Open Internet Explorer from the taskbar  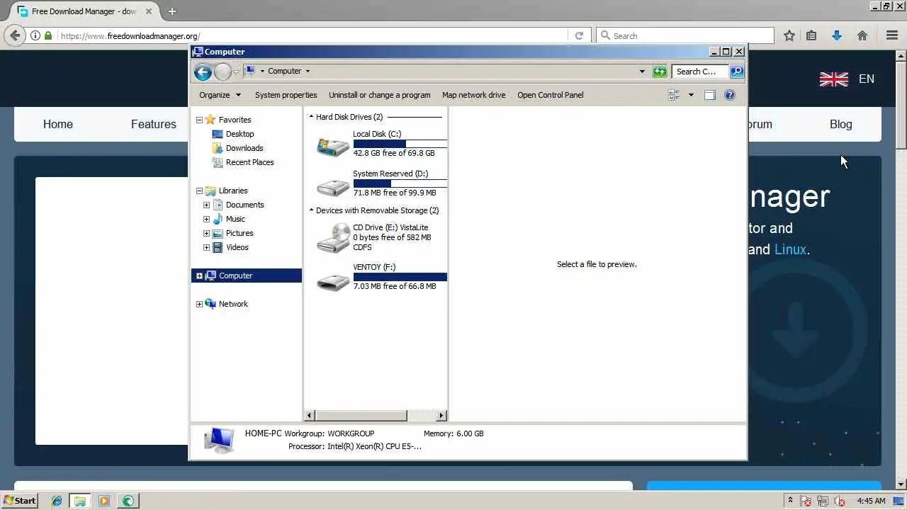pyautogui.click(x=57, y=501)
